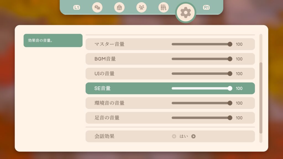
Task: Open the quests chat-bubble tab icon
Action: click(x=97, y=7)
